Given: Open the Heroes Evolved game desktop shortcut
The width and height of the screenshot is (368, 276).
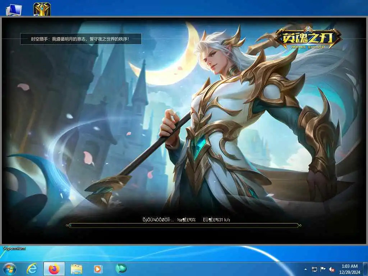Looking at the screenshot, I should click(42, 9).
